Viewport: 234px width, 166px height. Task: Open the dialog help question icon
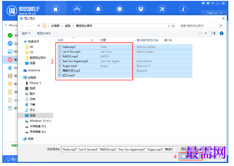click(x=221, y=33)
